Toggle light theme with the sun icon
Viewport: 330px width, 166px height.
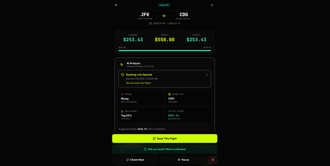point(212,5)
